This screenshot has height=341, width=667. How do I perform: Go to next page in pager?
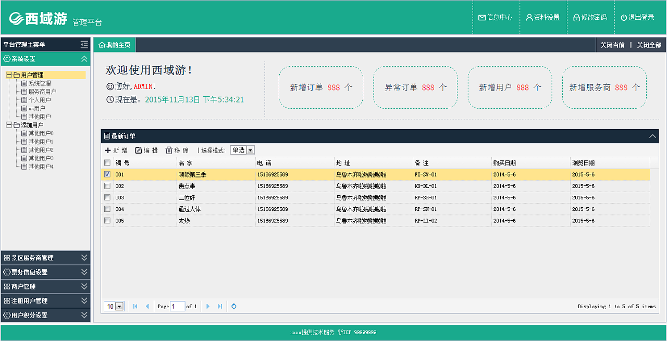coord(208,307)
